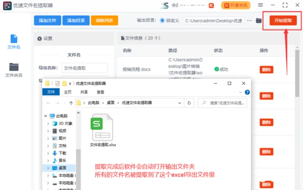Click the 成功 status check icon
The height and width of the screenshot is (190, 303).
coord(216,69)
